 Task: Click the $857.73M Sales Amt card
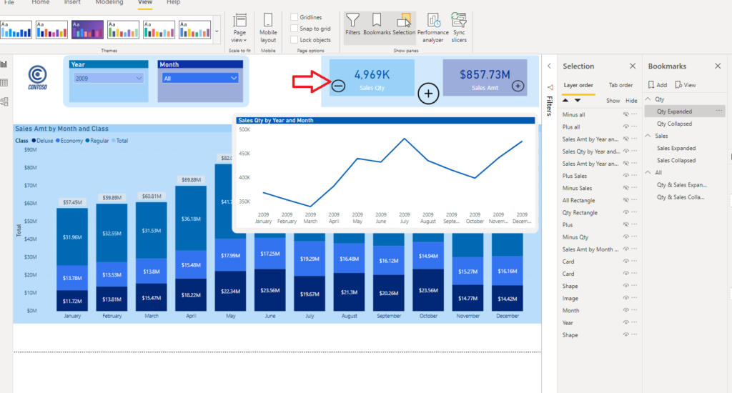(485, 77)
